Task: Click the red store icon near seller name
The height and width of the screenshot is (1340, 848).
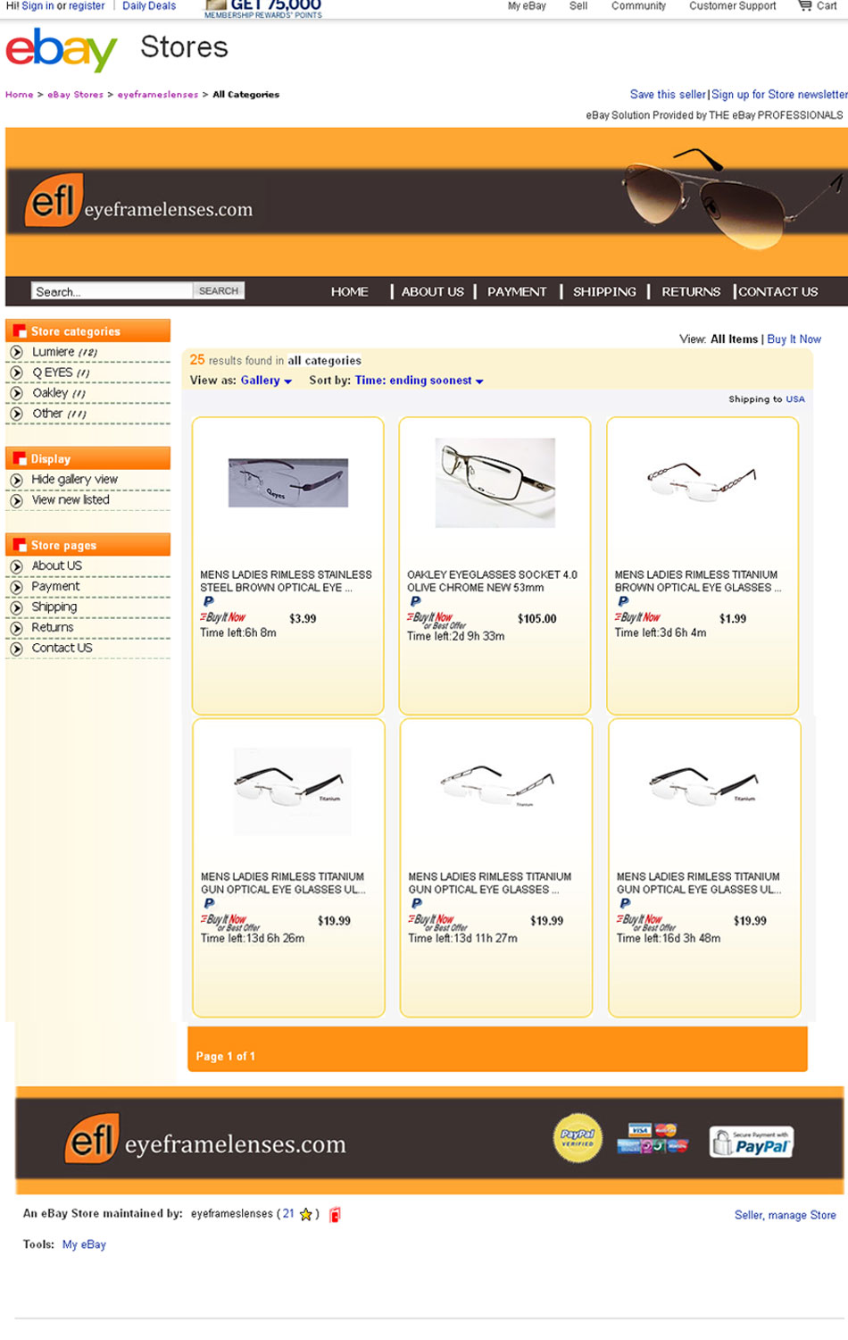Action: point(335,1214)
